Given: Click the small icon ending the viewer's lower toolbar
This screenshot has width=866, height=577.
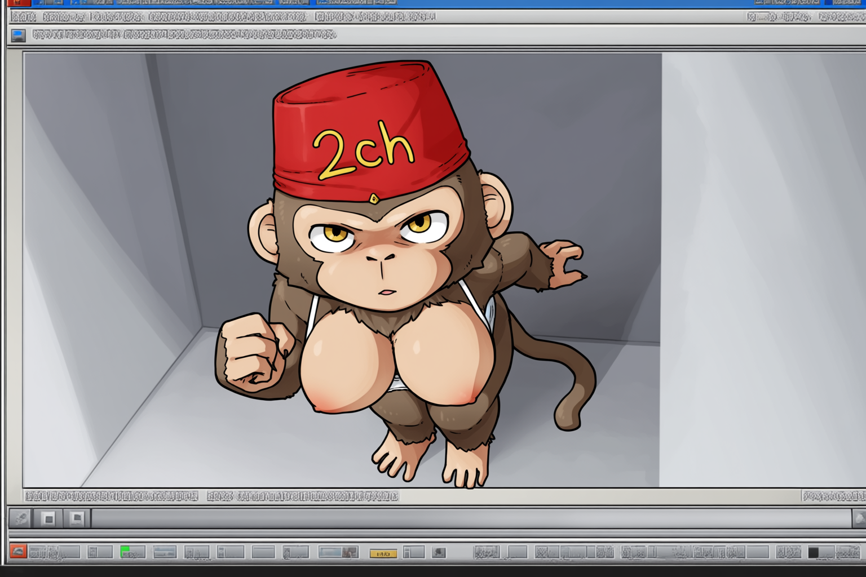Looking at the screenshot, I should (859, 518).
